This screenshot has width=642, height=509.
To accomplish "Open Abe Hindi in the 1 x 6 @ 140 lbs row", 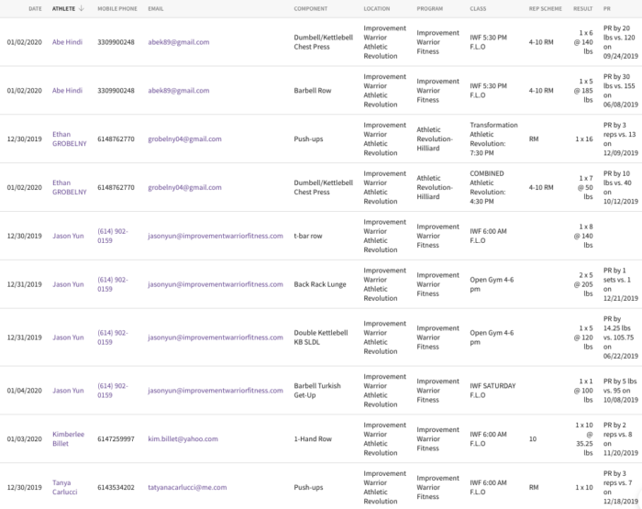I will coord(67,42).
